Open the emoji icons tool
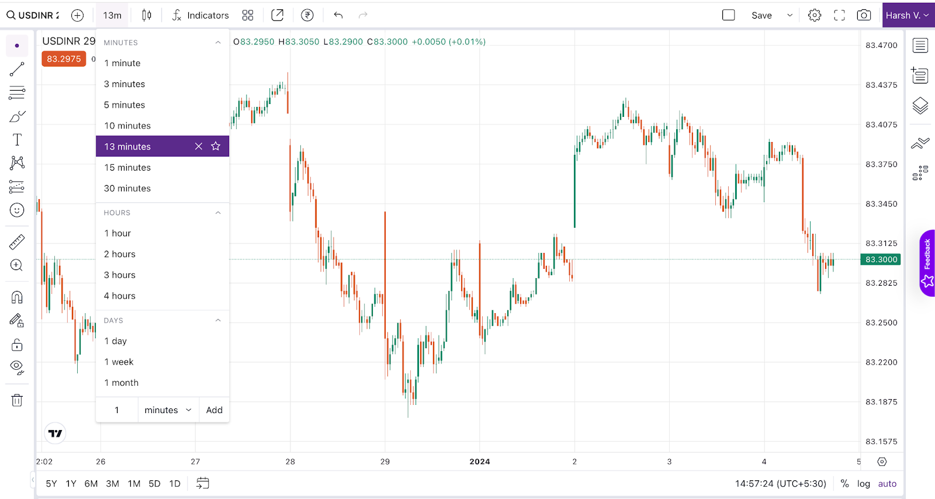The image size is (935, 499). point(17,210)
